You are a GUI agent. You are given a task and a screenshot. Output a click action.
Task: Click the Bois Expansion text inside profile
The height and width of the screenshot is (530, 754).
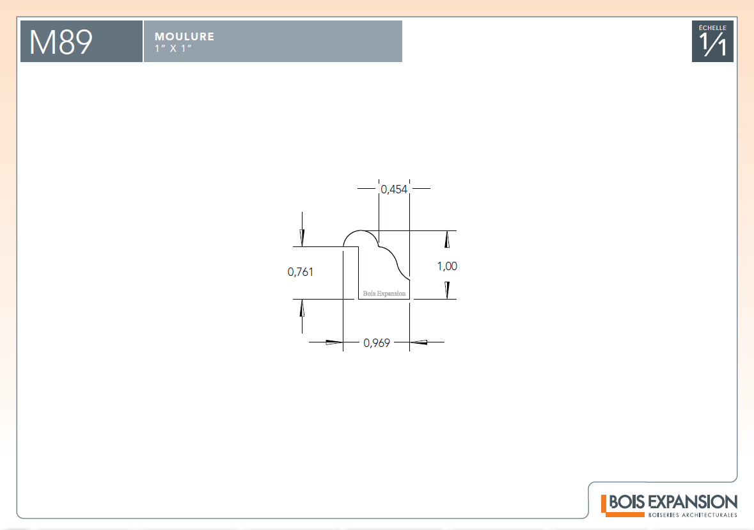coord(384,293)
